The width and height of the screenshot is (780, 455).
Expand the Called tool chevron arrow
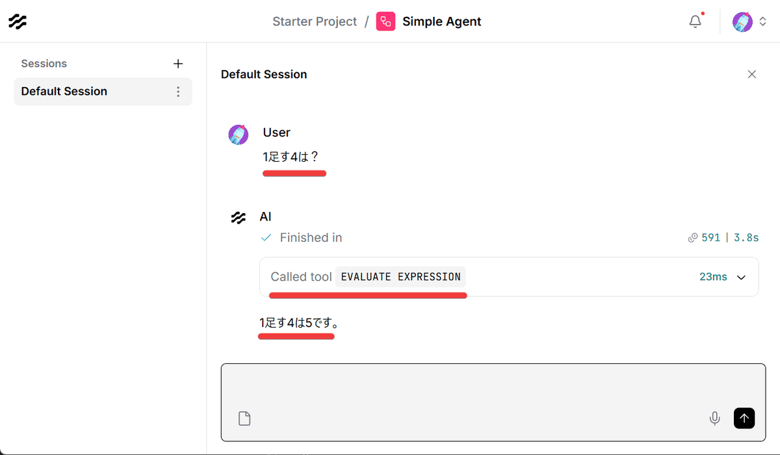pyautogui.click(x=742, y=278)
